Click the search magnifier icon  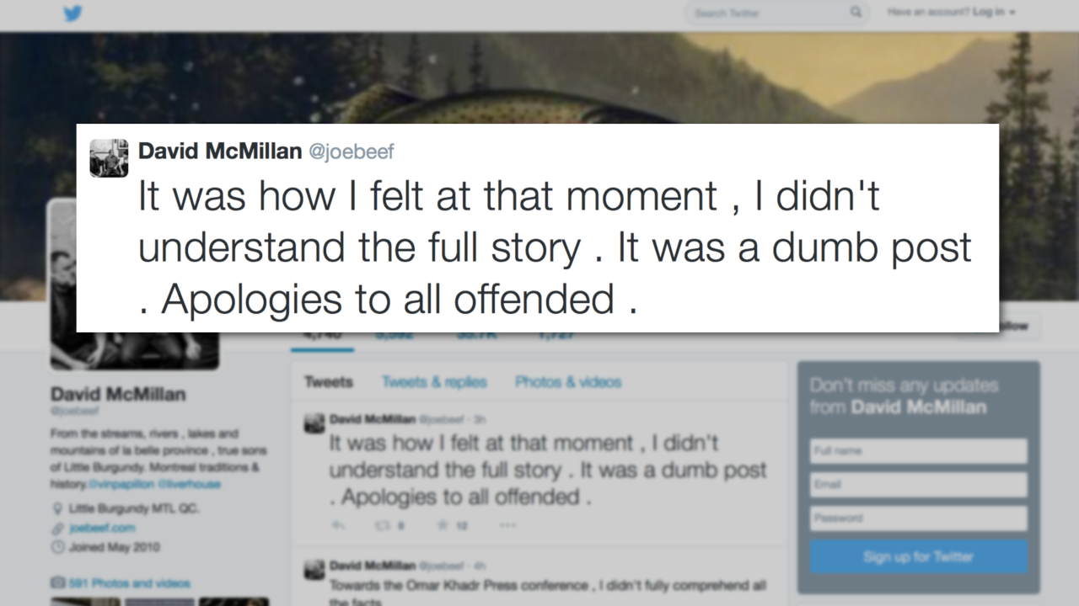[856, 13]
